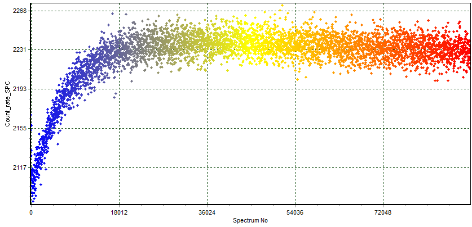Image resolution: width=472 pixels, height=227 pixels.
Task: Pick the lowest blue data point
Action: pyautogui.click(x=33, y=201)
